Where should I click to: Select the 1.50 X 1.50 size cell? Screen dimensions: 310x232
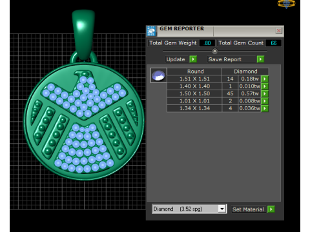tap(194, 93)
